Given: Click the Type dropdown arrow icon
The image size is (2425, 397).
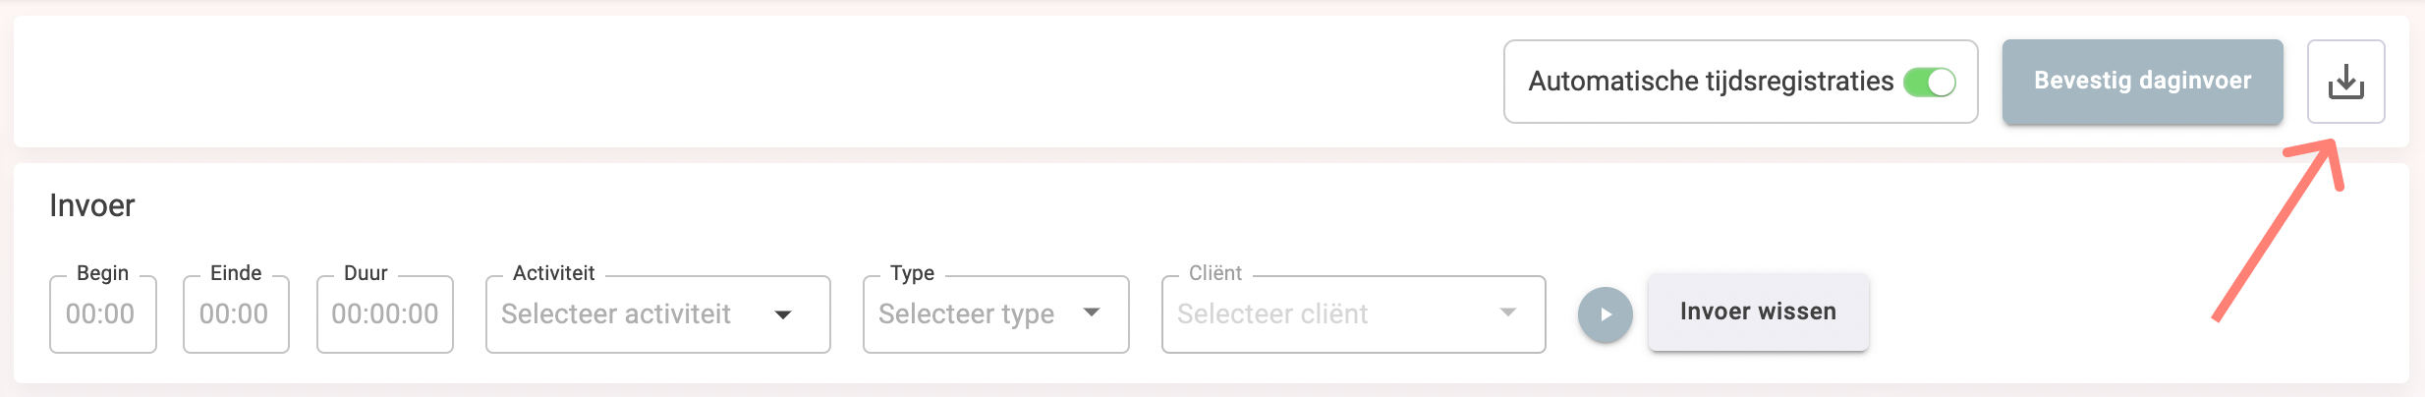Looking at the screenshot, I should pyautogui.click(x=1092, y=312).
